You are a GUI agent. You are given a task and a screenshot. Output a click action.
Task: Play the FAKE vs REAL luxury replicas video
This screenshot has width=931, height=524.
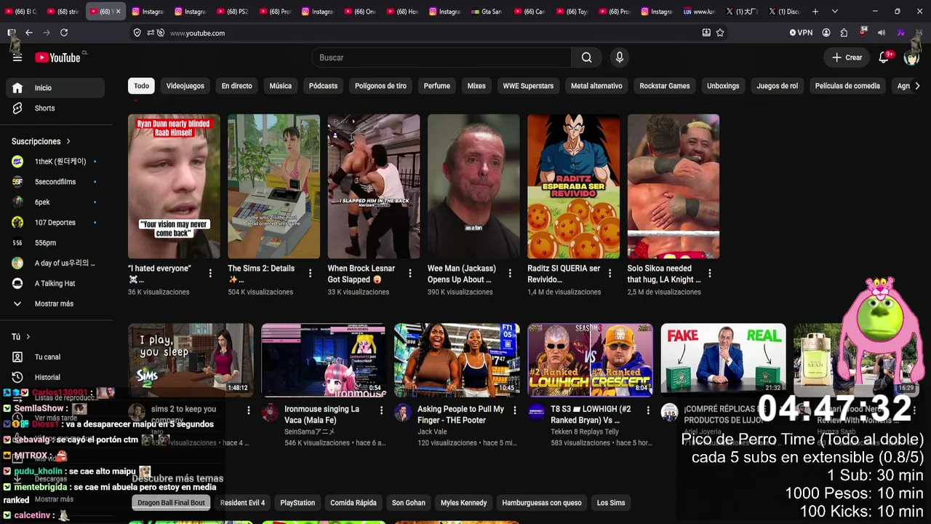click(x=723, y=360)
